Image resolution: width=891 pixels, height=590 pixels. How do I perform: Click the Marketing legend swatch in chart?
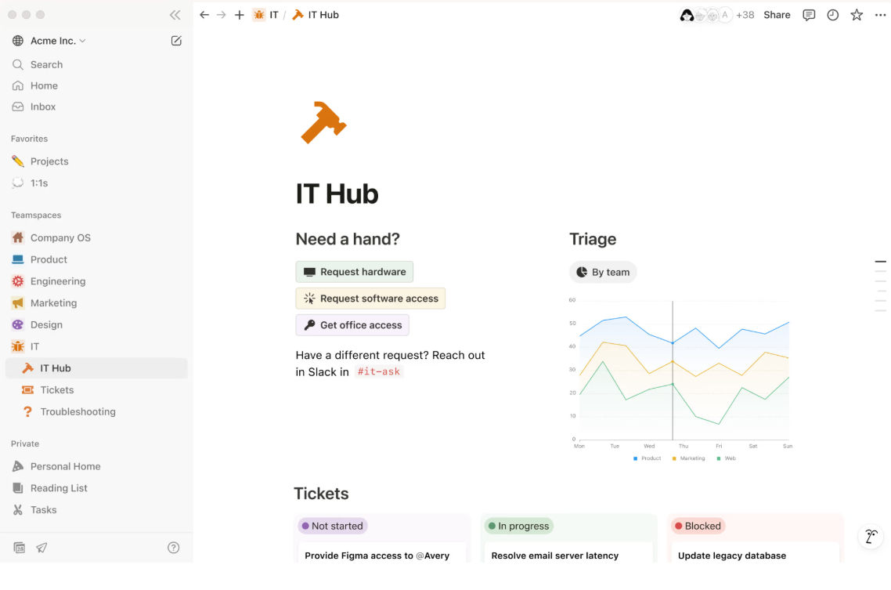point(674,458)
